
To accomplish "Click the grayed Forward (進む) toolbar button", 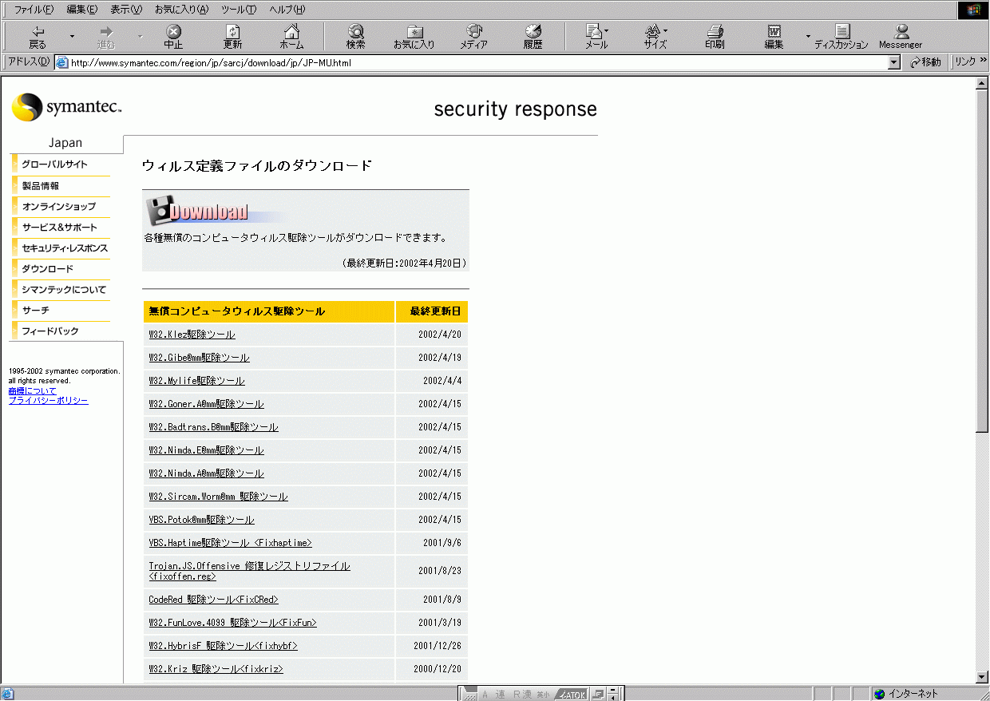I will tap(106, 37).
